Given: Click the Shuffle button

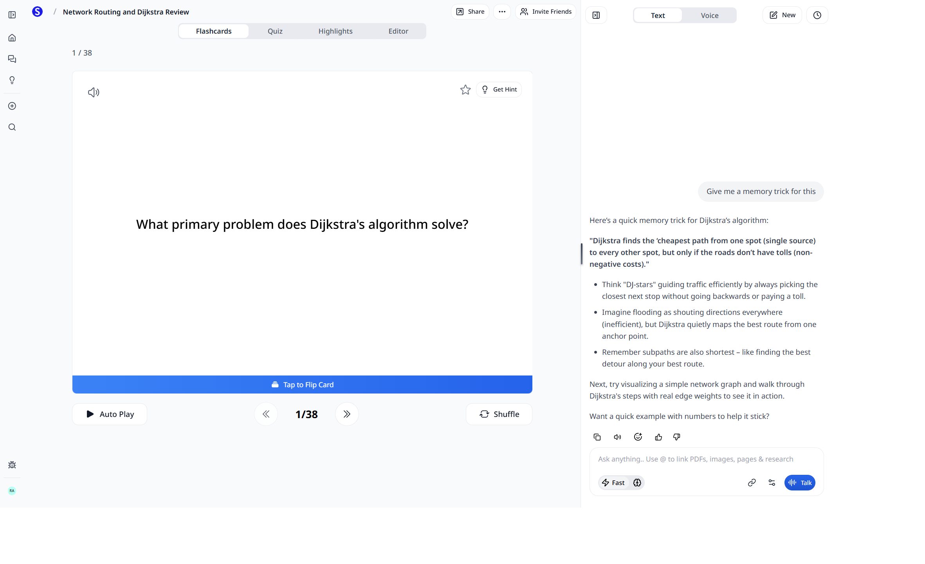Looking at the screenshot, I should tap(499, 414).
